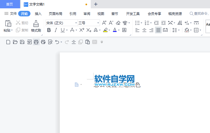The image size is (210, 133).
Task: Increase paragraph indent
Action: pos(163,23)
